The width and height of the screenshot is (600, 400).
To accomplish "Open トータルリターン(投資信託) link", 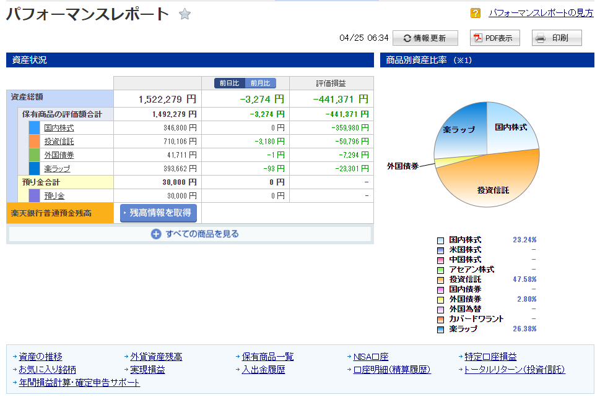I will coord(515,370).
